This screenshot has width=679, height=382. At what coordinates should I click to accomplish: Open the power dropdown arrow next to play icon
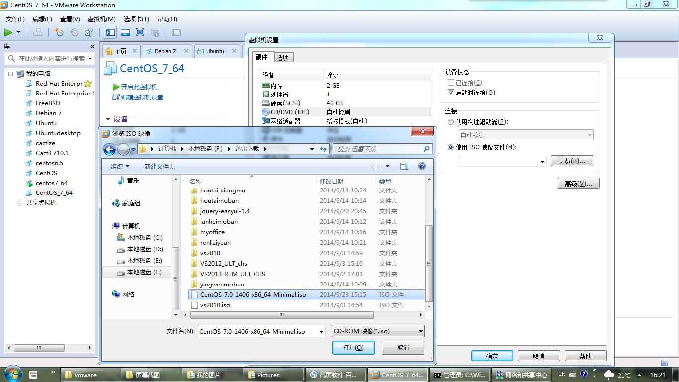(x=19, y=32)
